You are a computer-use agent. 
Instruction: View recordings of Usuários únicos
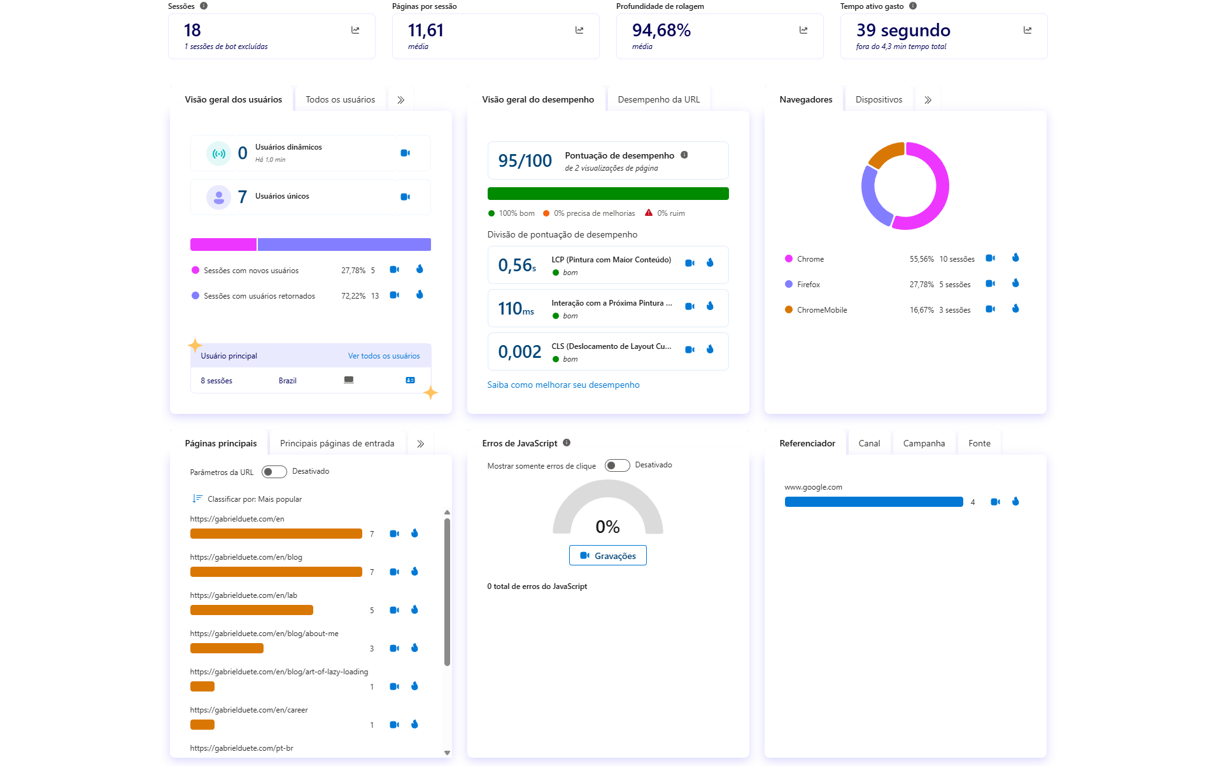[x=406, y=196]
